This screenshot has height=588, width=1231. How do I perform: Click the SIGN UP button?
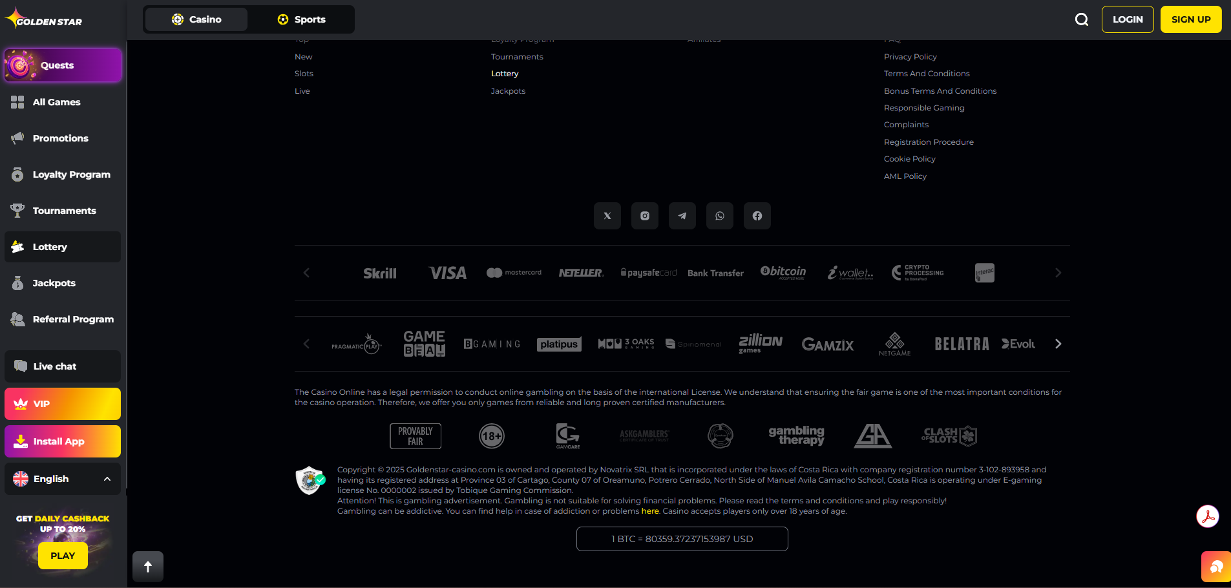point(1191,19)
